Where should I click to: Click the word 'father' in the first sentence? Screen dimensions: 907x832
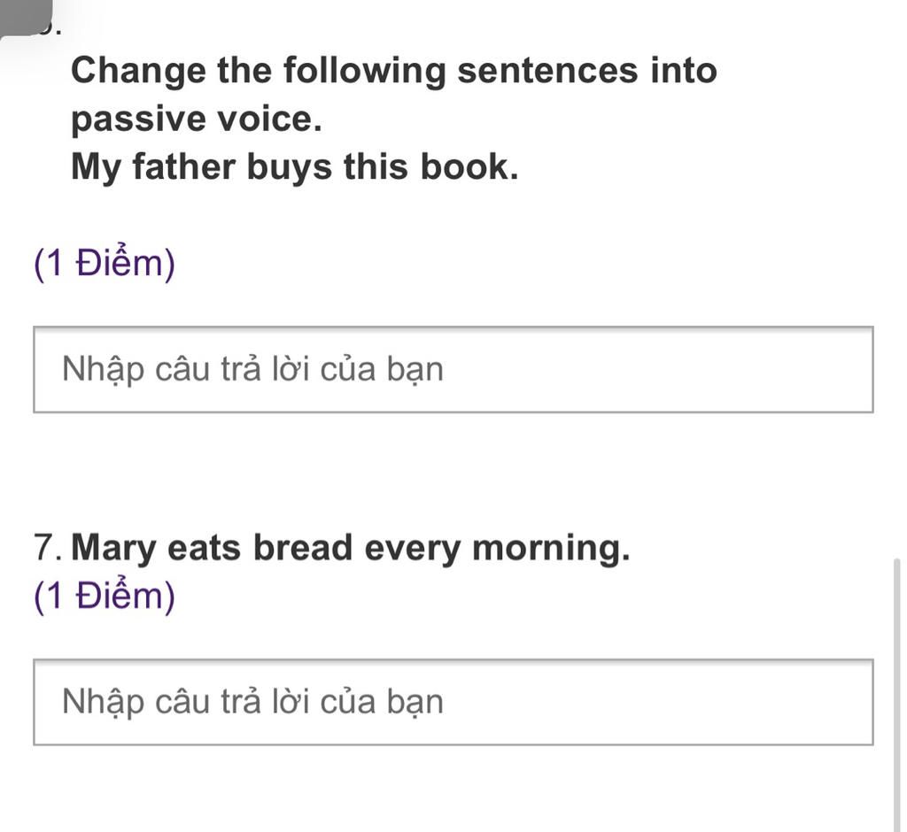tap(184, 167)
